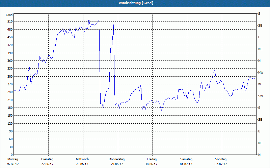Click the N compass label on the 360 gridline
Viewport: 270px width, 168px height.
[x=259, y=61]
